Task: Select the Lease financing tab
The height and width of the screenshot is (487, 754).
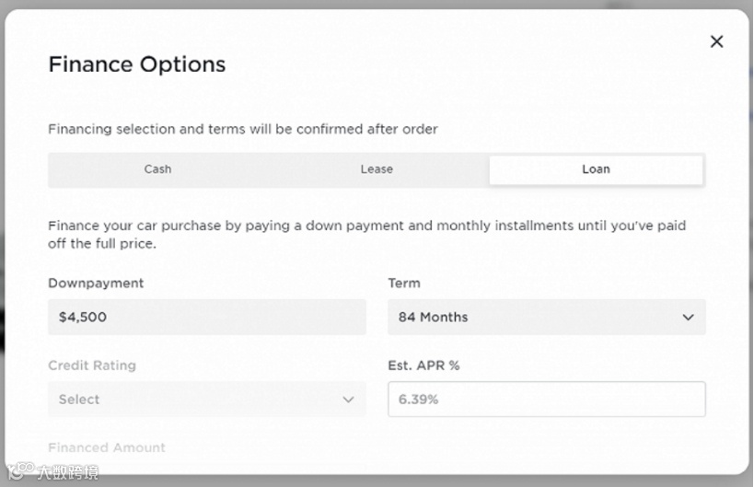Action: tap(377, 169)
